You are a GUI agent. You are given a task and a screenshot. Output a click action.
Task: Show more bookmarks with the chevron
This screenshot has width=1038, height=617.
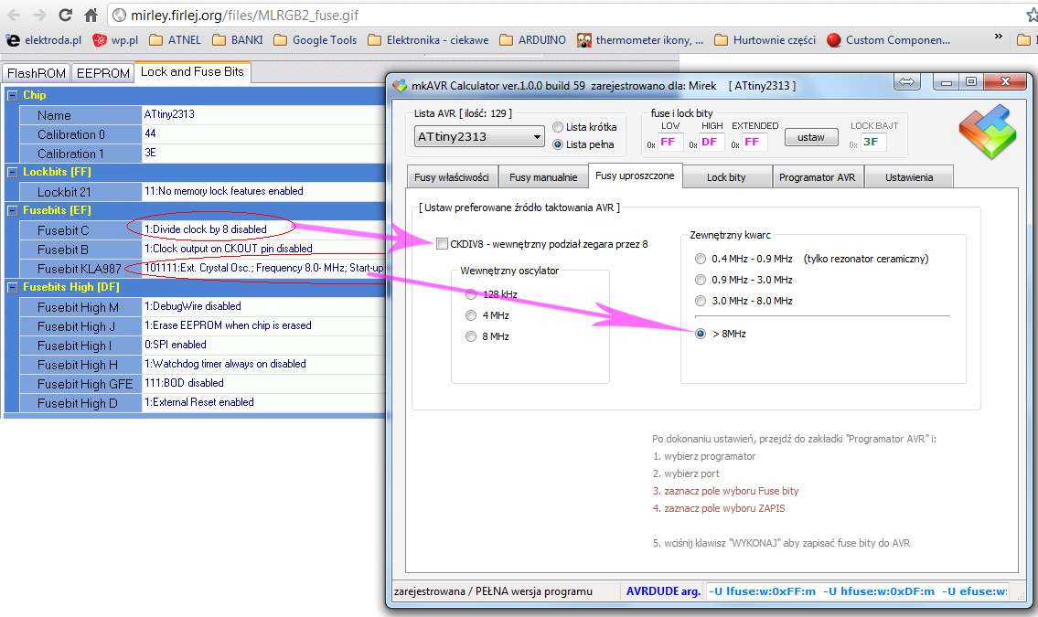pos(999,37)
